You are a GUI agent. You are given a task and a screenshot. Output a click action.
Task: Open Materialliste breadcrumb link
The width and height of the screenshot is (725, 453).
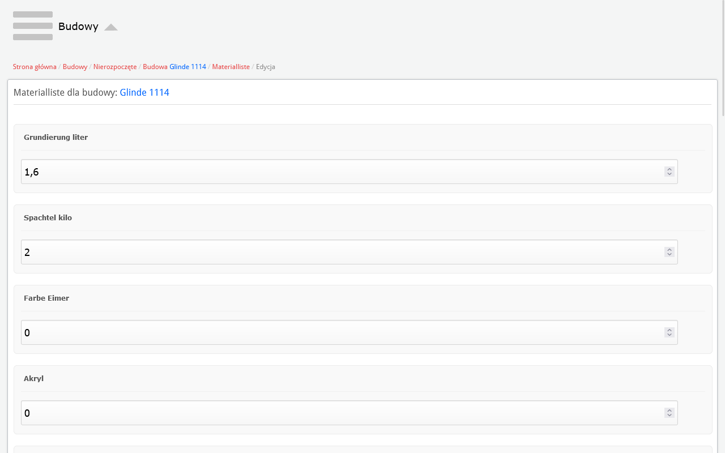(231, 67)
